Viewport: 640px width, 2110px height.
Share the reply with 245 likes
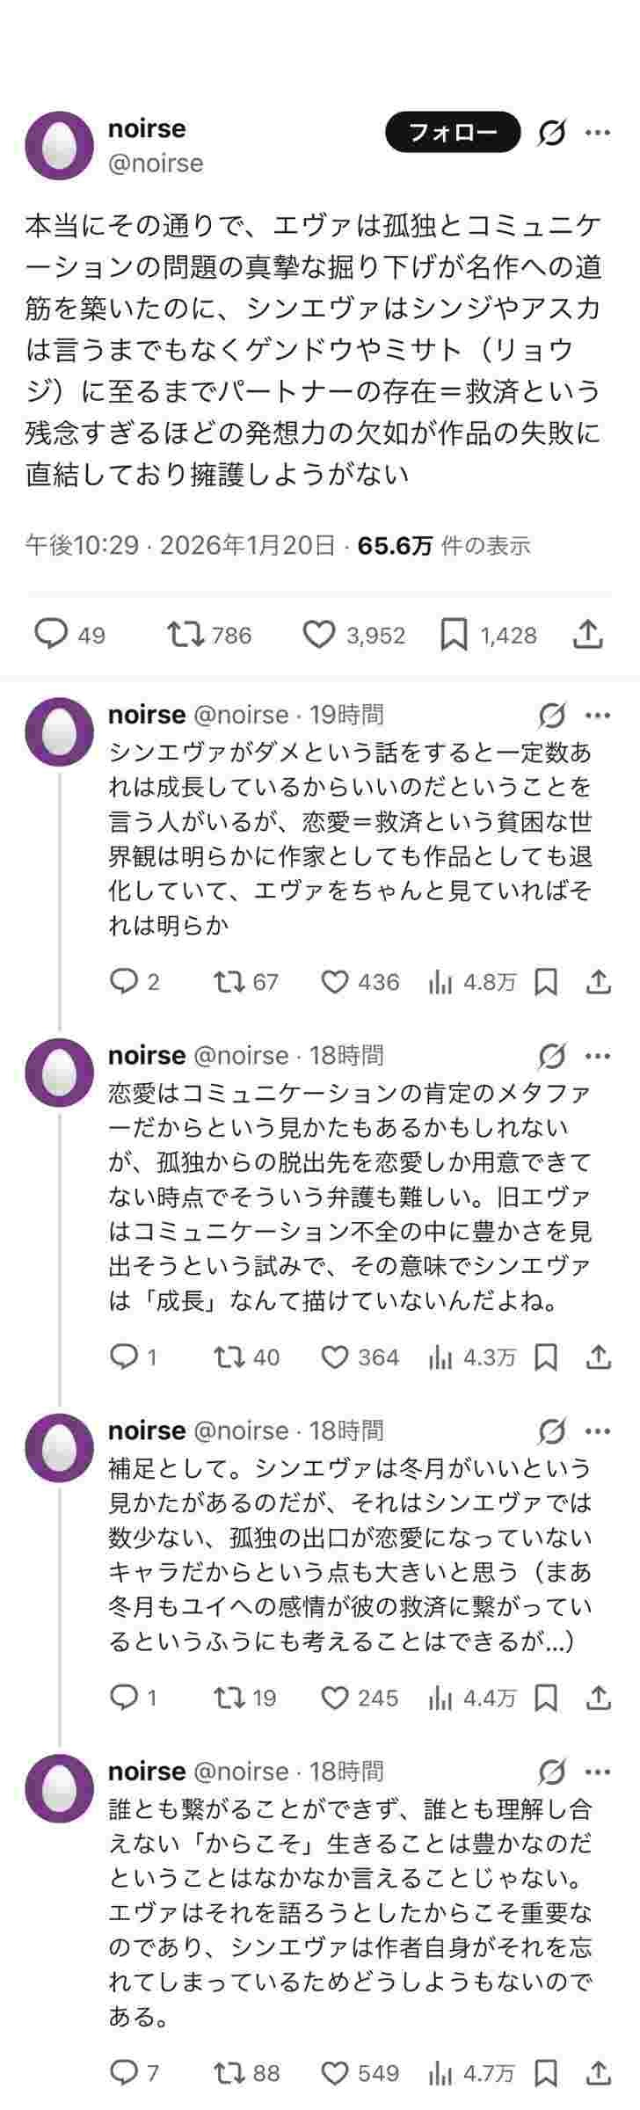pos(599,1698)
